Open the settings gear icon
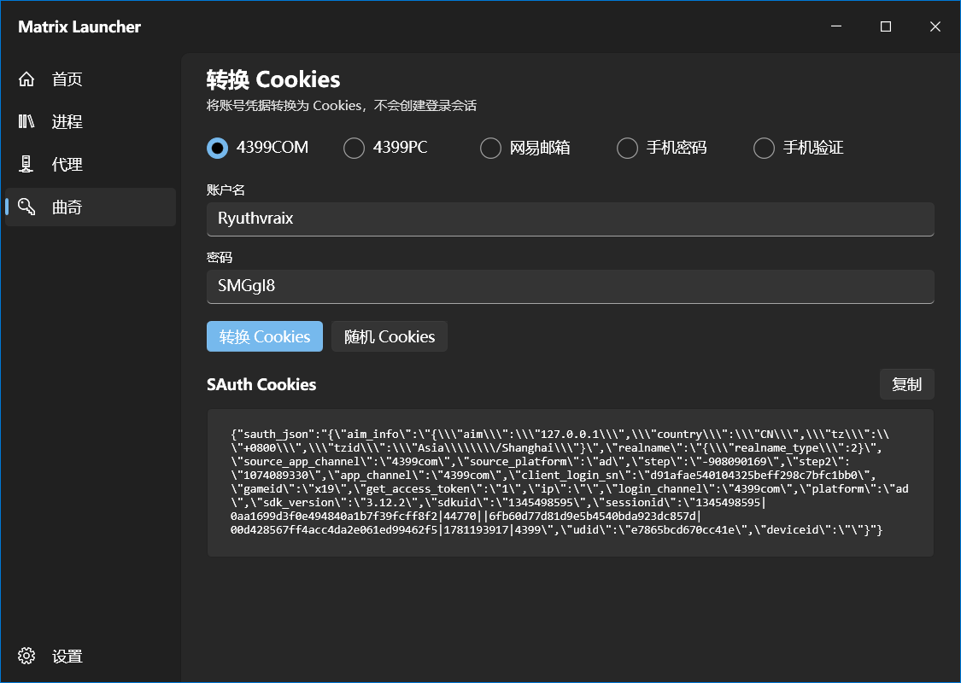The height and width of the screenshot is (683, 961). (26, 656)
